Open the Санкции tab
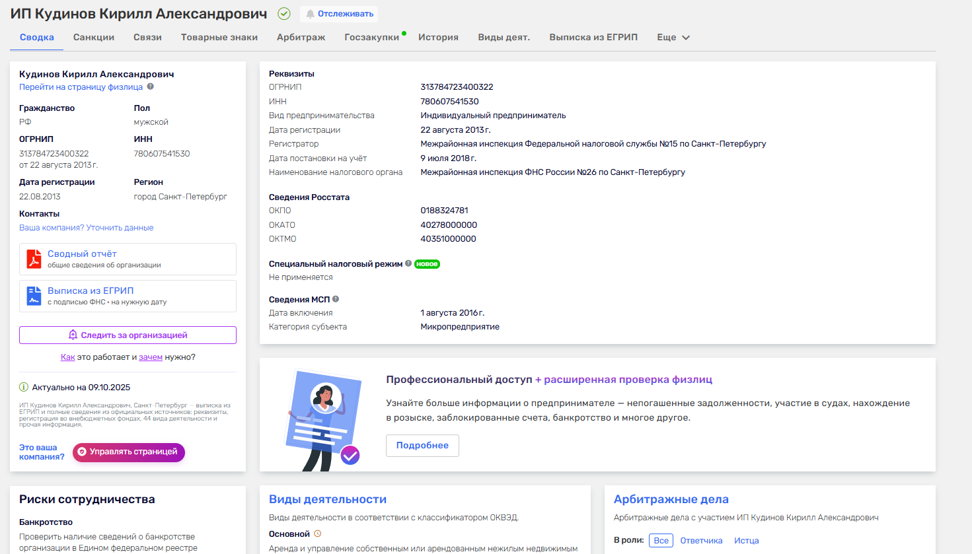The height and width of the screenshot is (554, 972). tap(94, 38)
